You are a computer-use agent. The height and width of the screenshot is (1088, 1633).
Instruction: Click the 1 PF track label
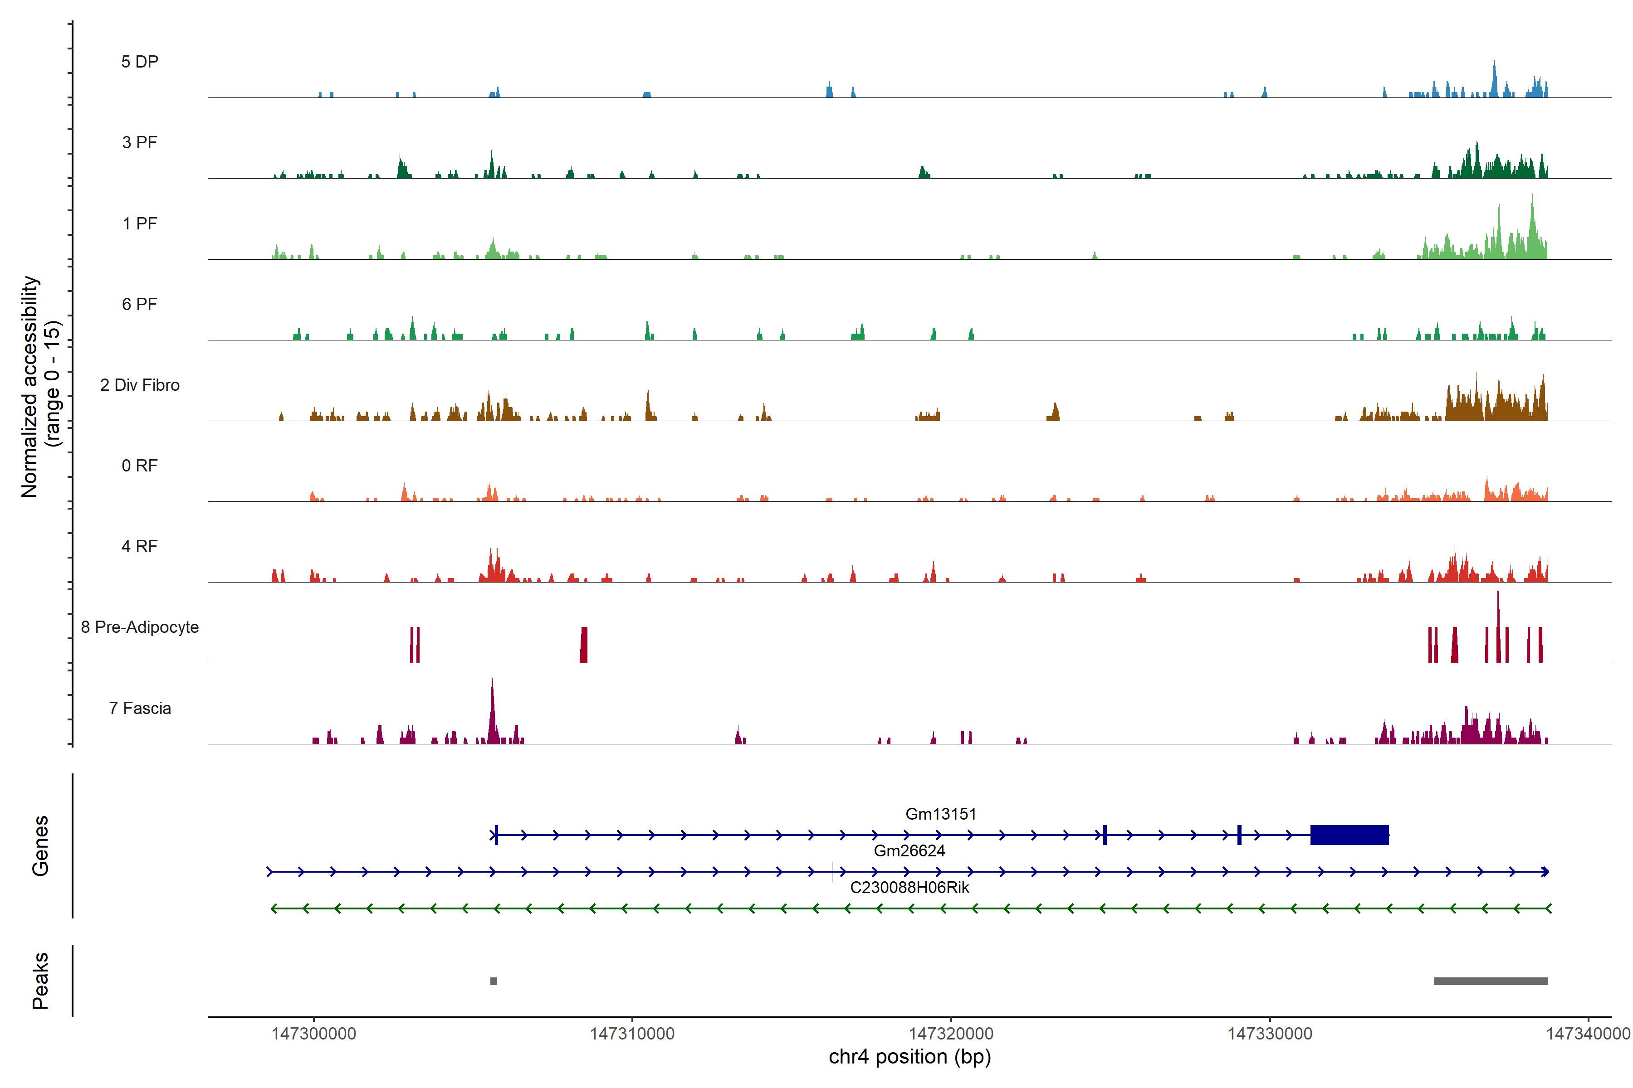(x=140, y=223)
